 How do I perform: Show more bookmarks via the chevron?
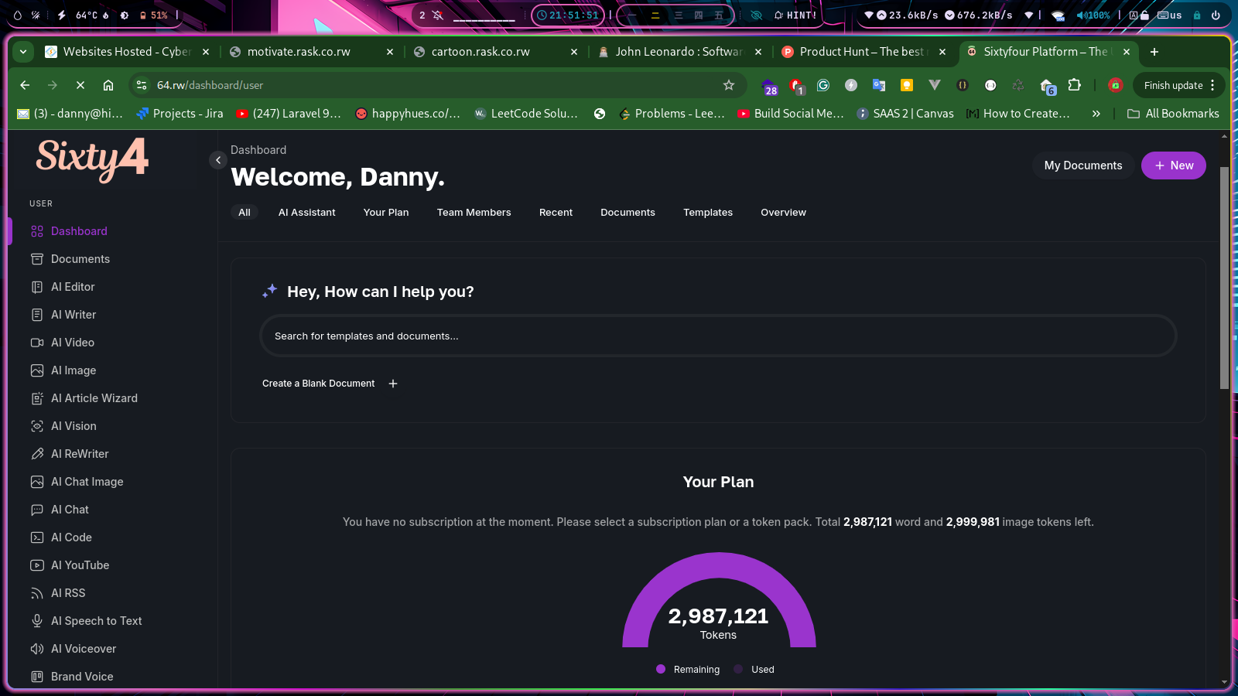[1096, 114]
